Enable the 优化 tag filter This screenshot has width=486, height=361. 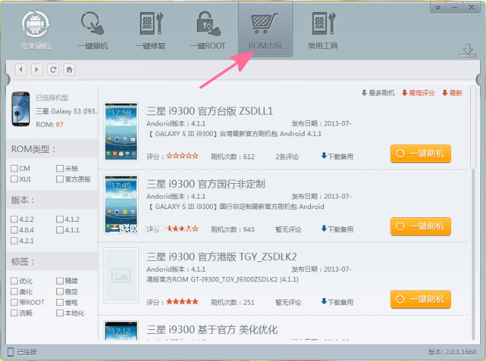point(14,281)
